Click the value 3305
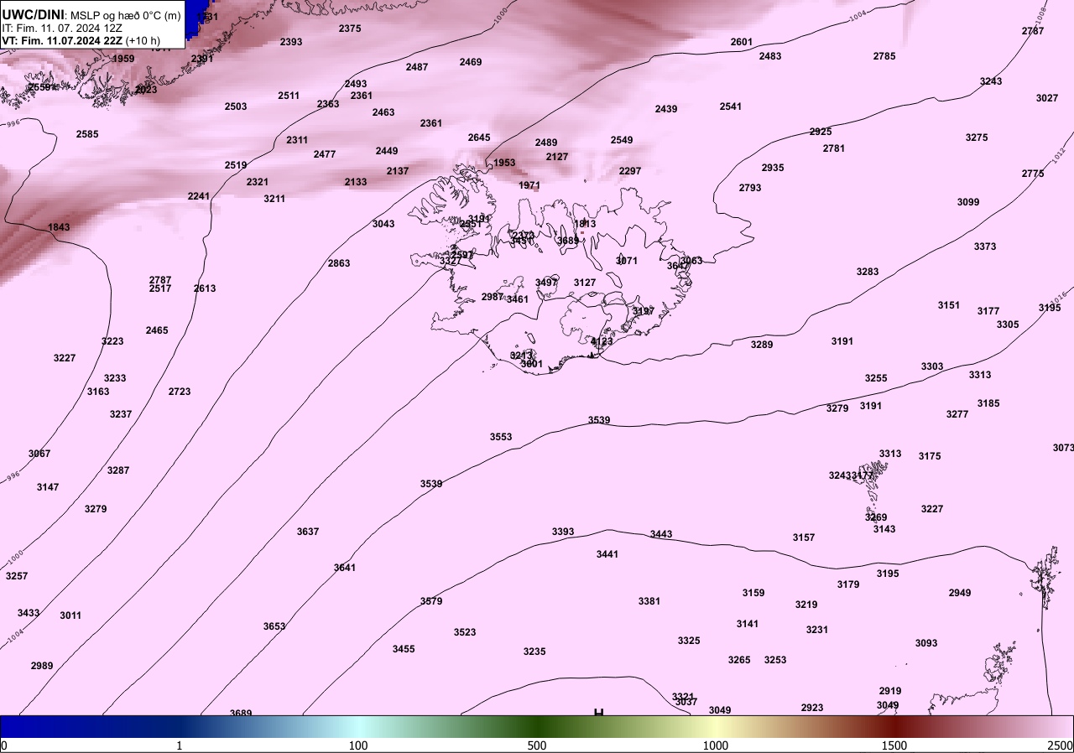 pos(1008,325)
